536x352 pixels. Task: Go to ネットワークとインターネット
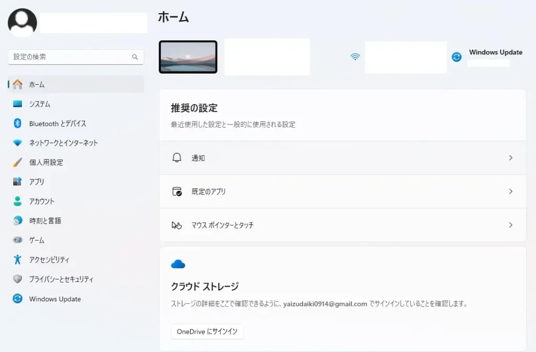coord(76,143)
